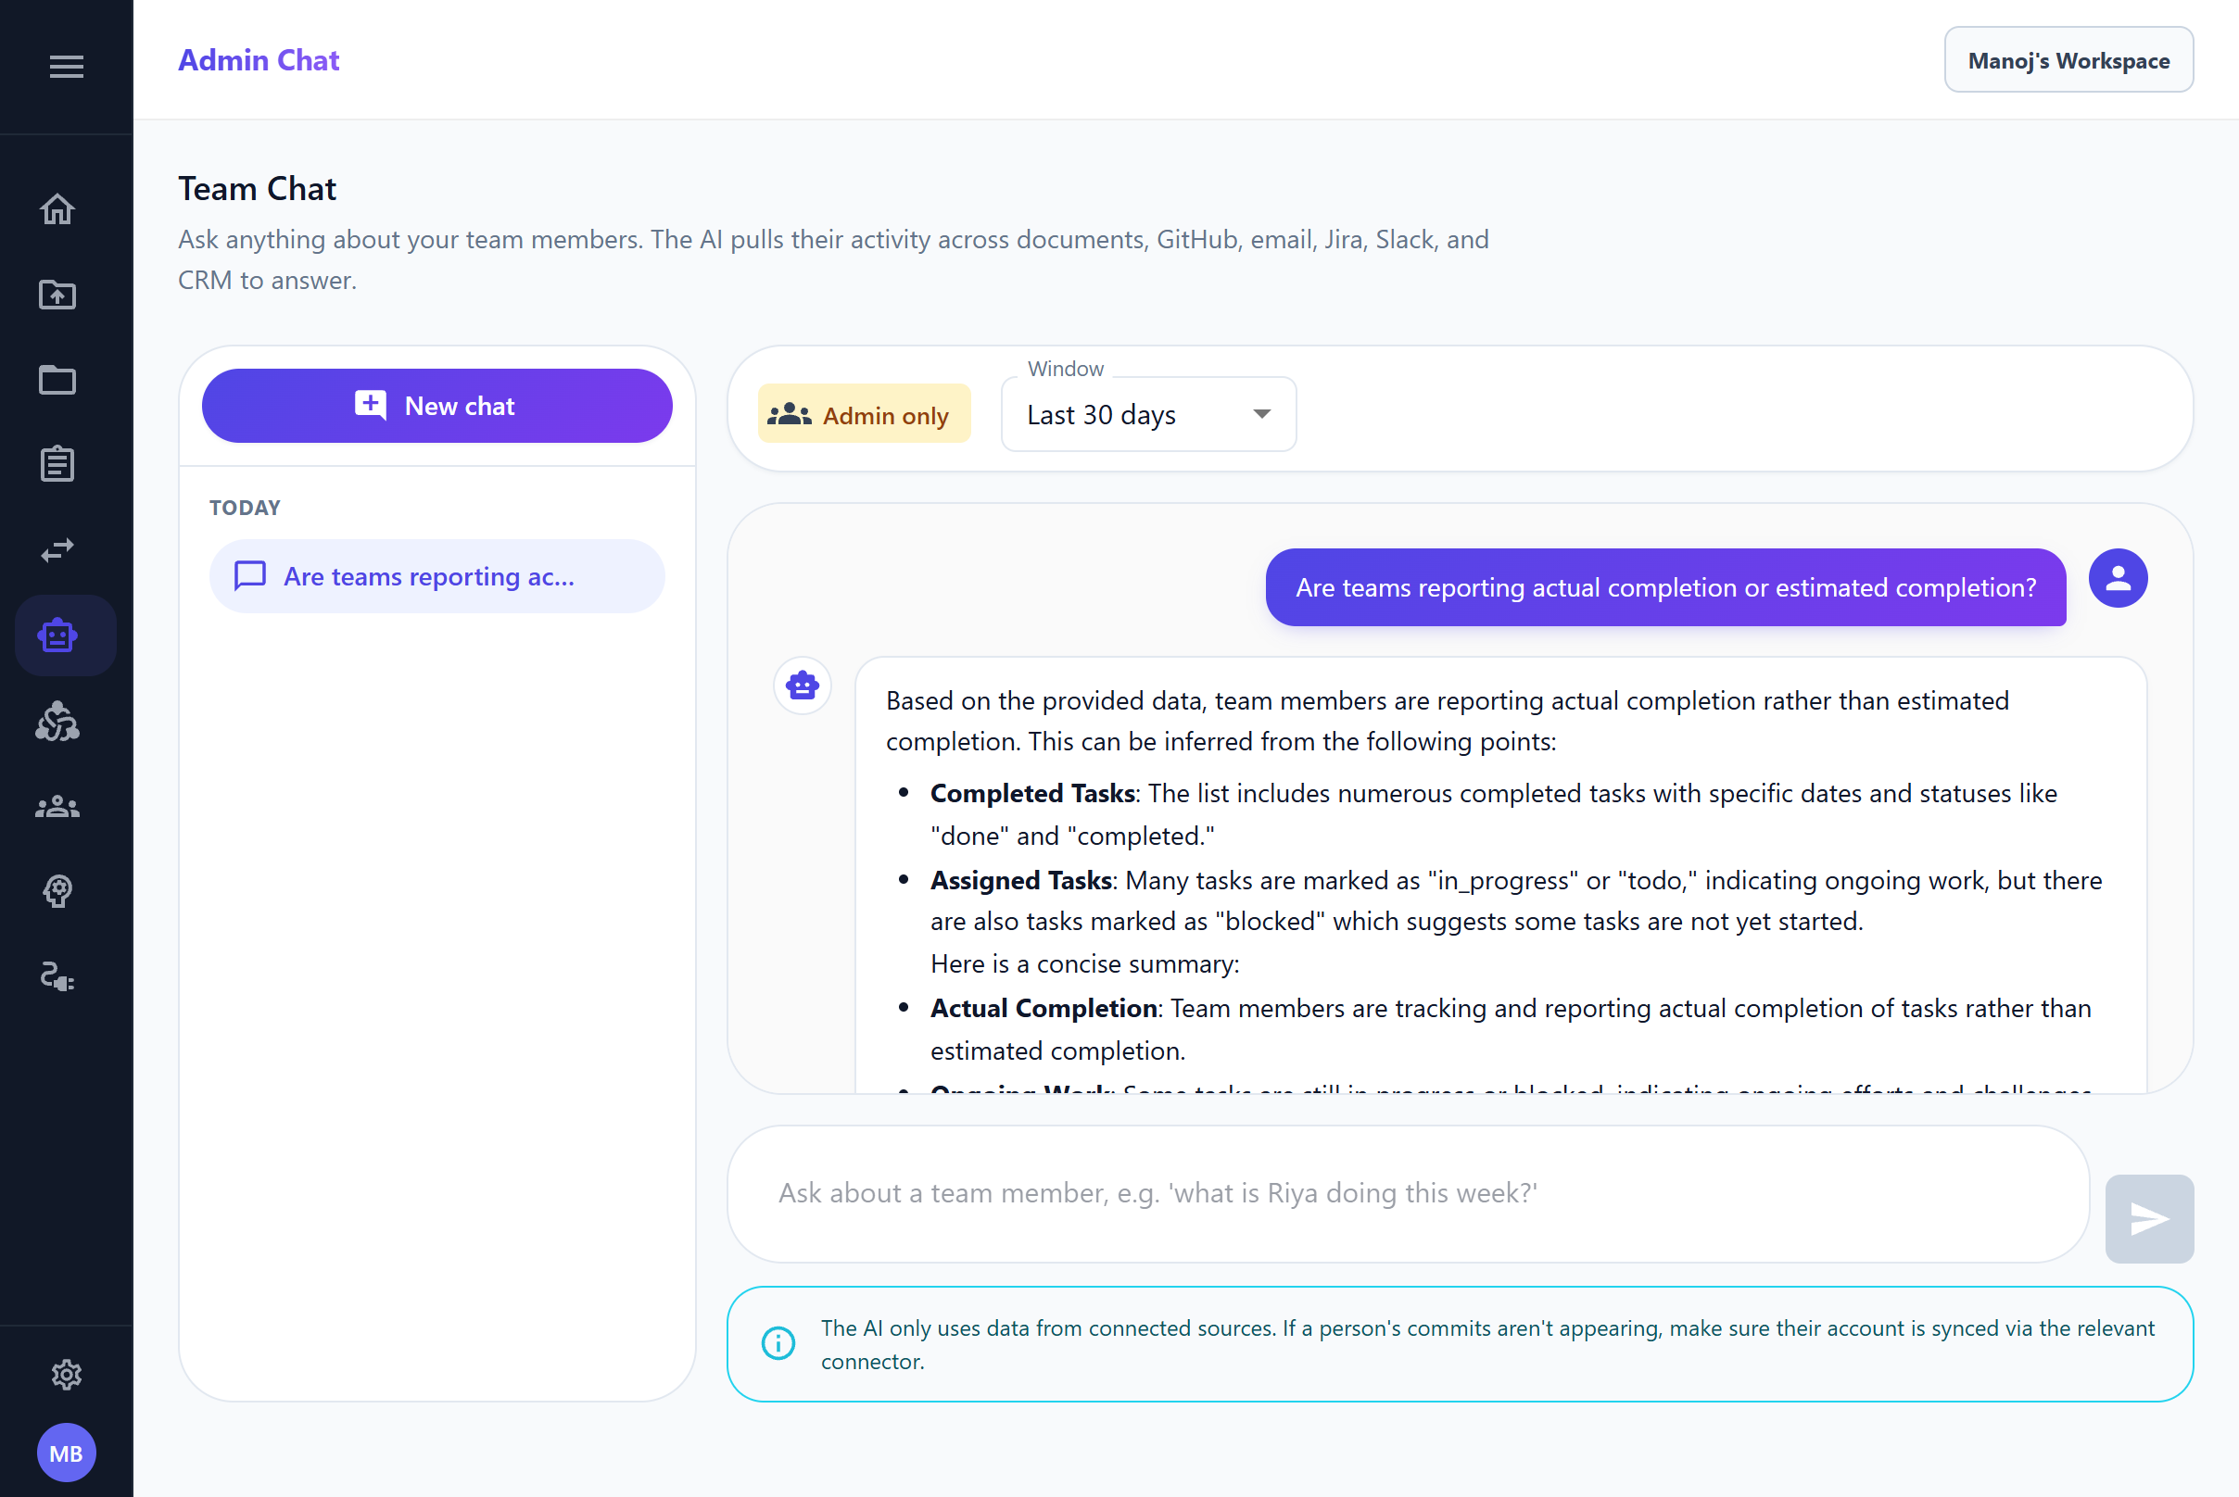Viewport: 2239px width, 1497px height.
Task: Click the 'Assigned Tasks' bullet text
Action: [x=1517, y=900]
